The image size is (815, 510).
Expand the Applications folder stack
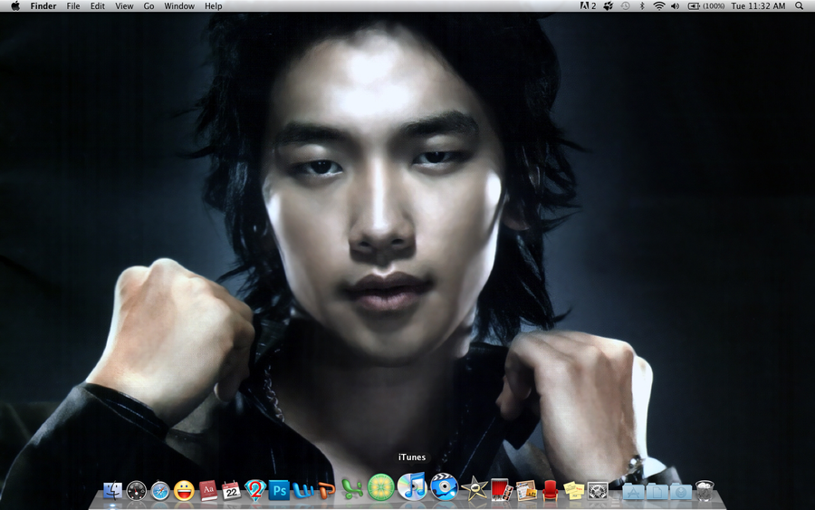click(x=633, y=492)
